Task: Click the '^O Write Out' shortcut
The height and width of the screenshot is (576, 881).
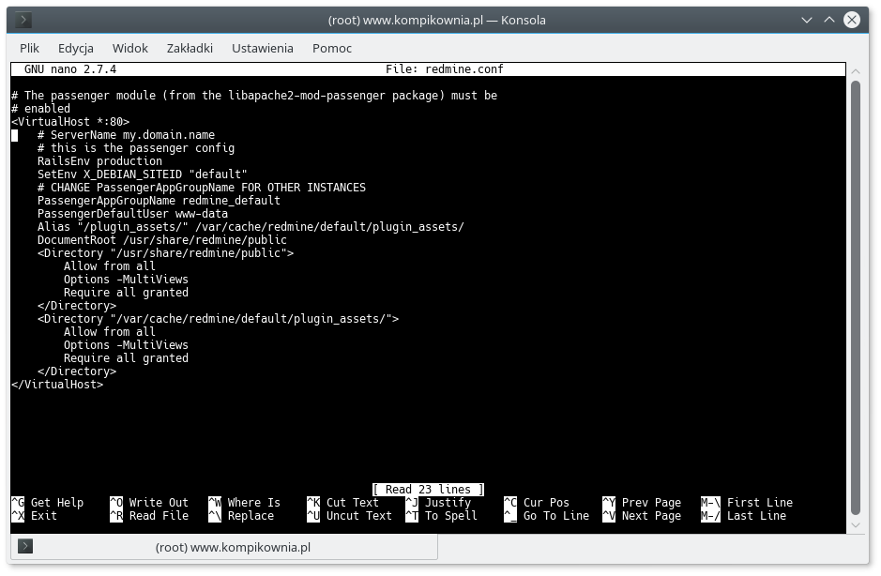Action: pos(149,503)
